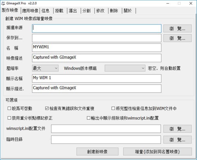197x160 pixels.
Task: Check 輸出中顯示排除項和wimscript.ini配置 option
Action: coord(88,118)
